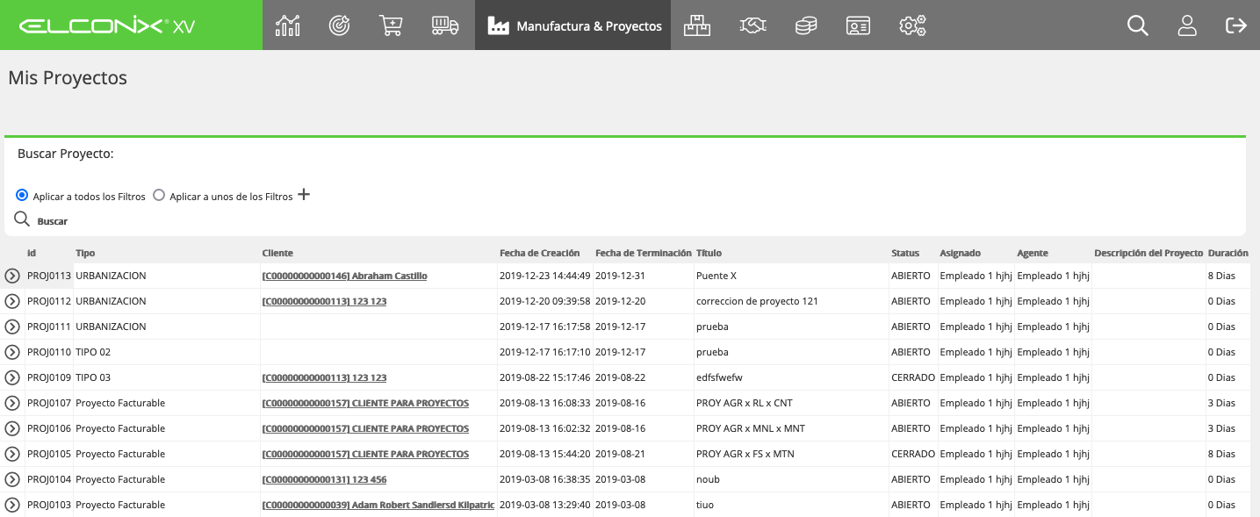Open the shopping cart module
1260x517 pixels.
391,25
